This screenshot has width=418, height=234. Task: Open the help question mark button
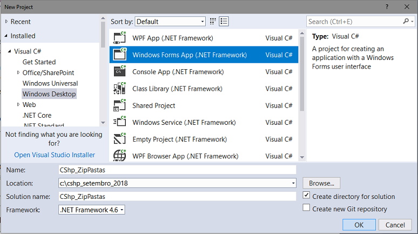(387, 7)
